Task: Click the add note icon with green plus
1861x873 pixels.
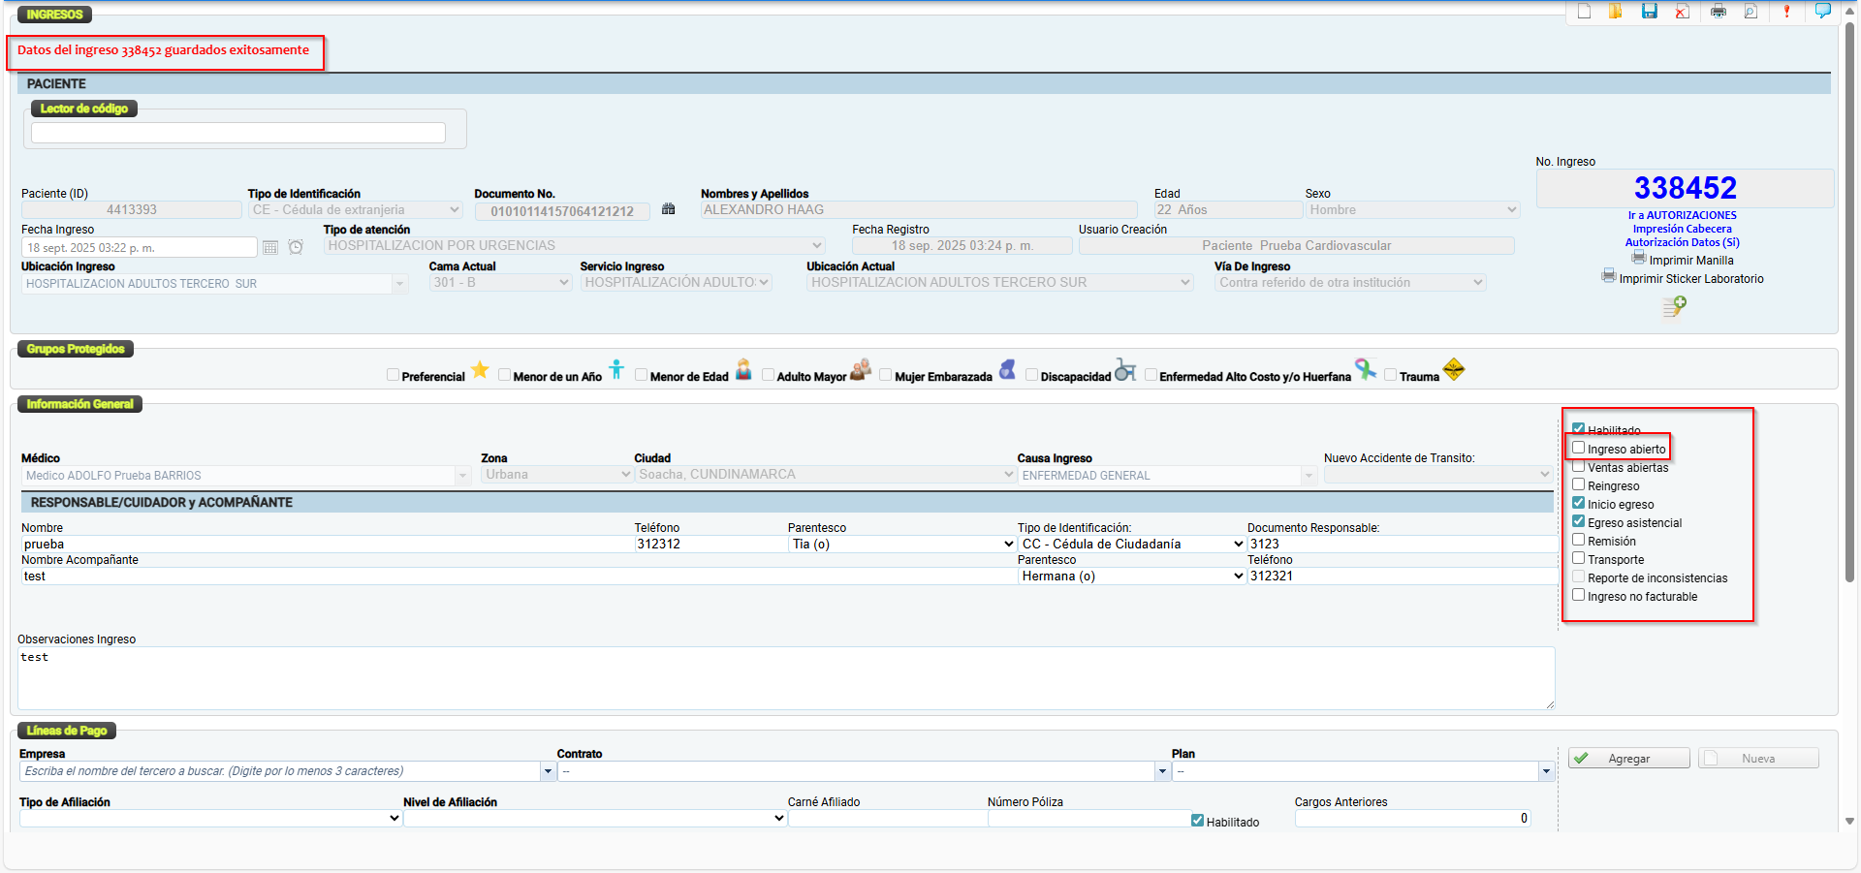Action: (1674, 307)
